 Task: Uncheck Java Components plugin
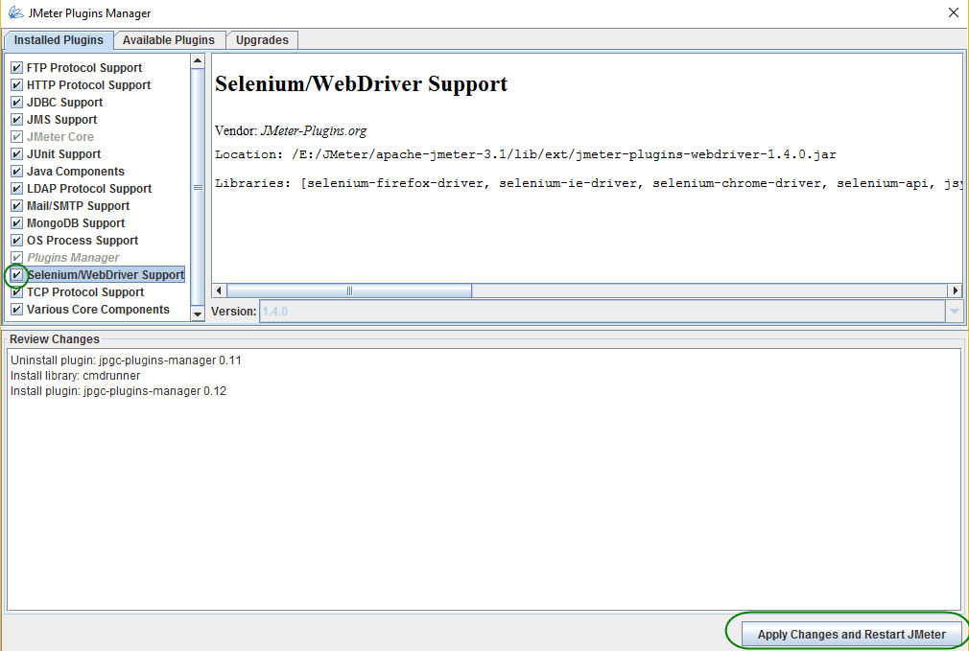pos(16,171)
